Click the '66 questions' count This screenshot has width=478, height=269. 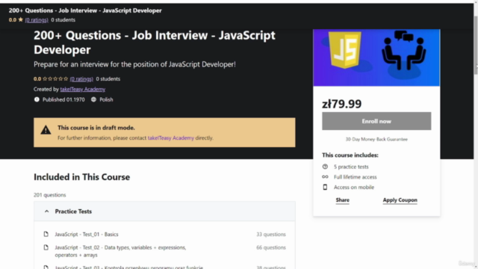point(271,247)
